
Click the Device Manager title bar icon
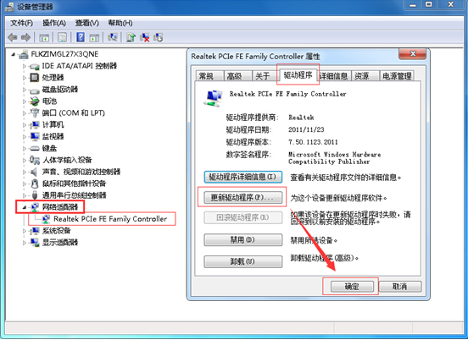pos(10,6)
